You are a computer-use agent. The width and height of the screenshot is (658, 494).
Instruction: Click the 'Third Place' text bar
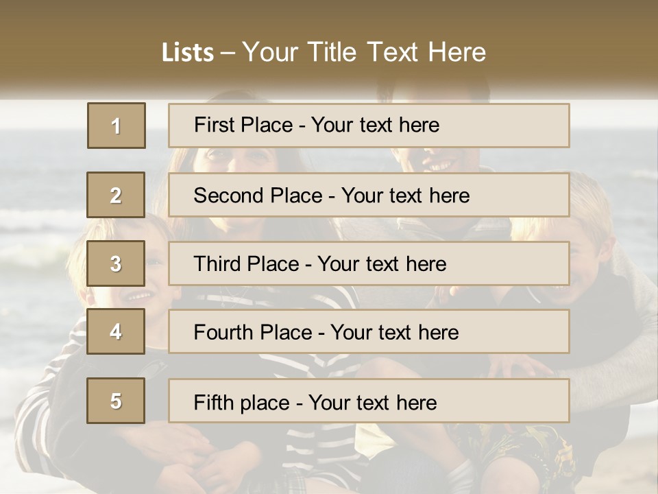pos(369,263)
